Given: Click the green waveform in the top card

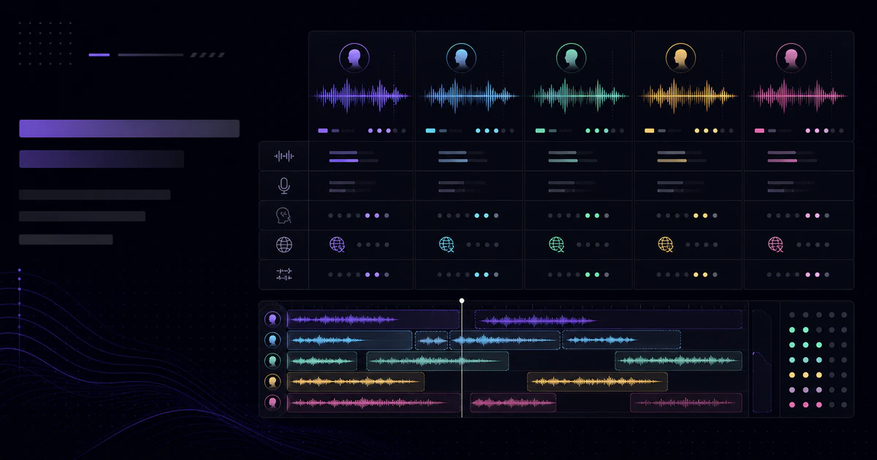Looking at the screenshot, I should (x=580, y=96).
